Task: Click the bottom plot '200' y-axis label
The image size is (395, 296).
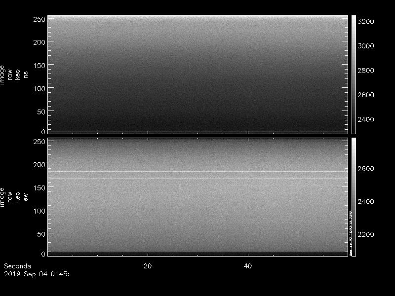Action: (x=39, y=165)
